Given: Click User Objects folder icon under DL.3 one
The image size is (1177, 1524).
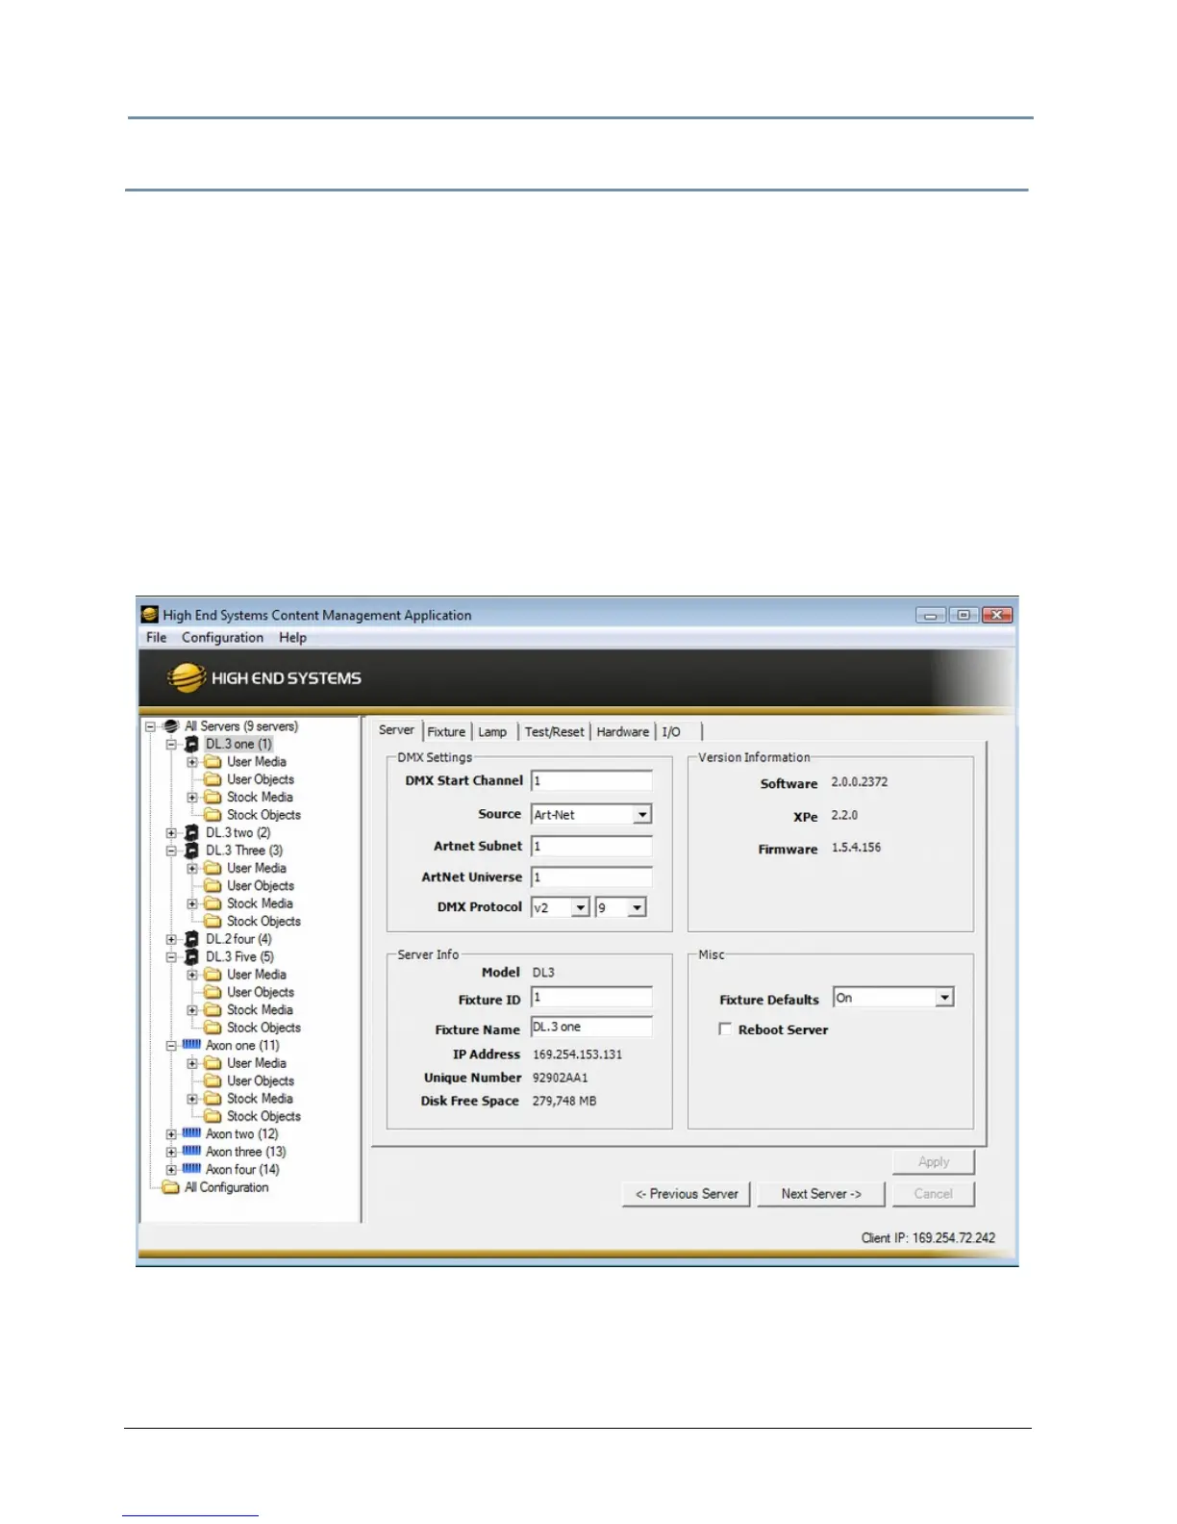Looking at the screenshot, I should (213, 779).
